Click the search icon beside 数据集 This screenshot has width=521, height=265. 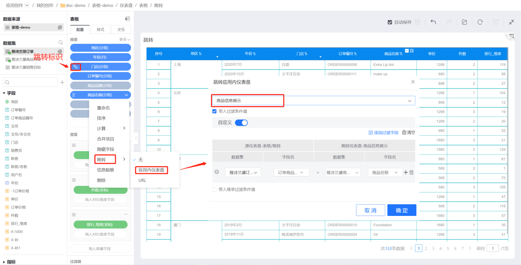[x=61, y=43]
